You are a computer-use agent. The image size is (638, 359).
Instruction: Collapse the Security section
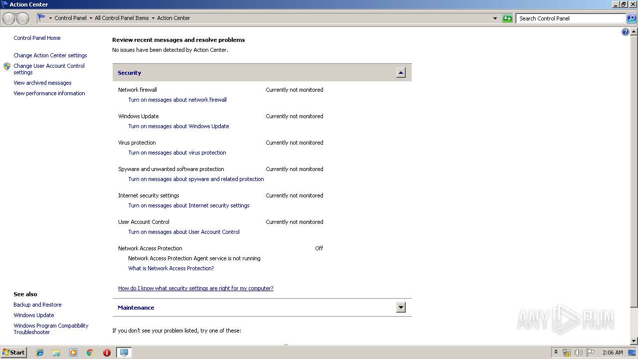[401, 73]
